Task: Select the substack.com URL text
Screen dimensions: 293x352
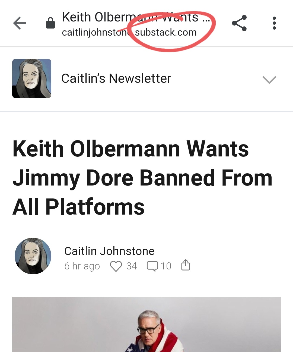Action: tap(166, 32)
